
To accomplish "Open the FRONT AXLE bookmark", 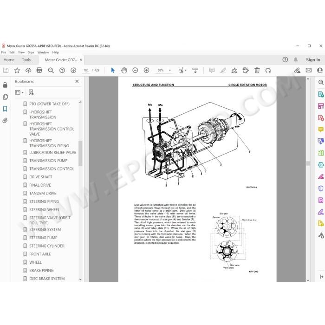I will click(40, 254).
